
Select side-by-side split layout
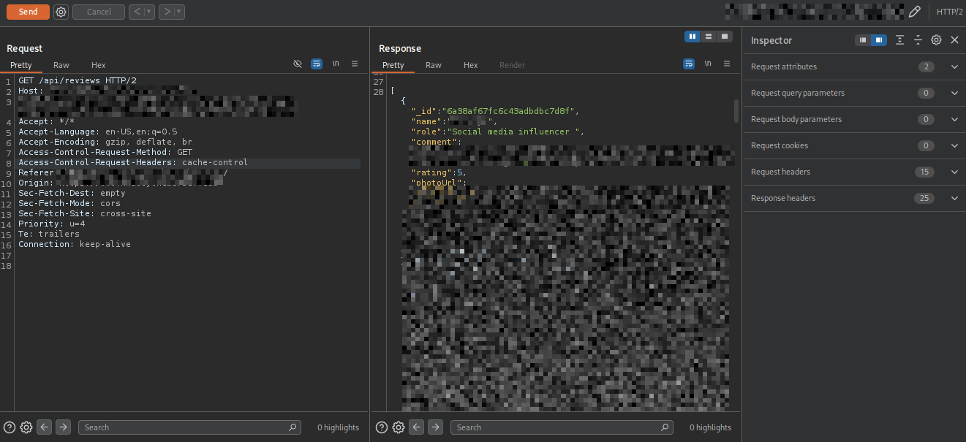click(692, 37)
